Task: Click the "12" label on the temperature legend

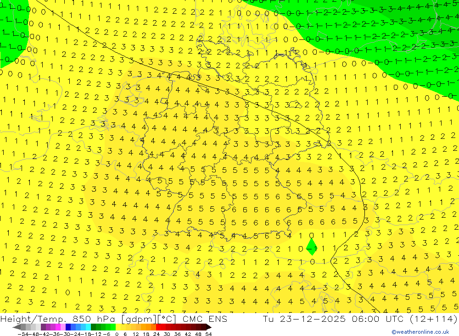Action: pyautogui.click(x=136, y=334)
